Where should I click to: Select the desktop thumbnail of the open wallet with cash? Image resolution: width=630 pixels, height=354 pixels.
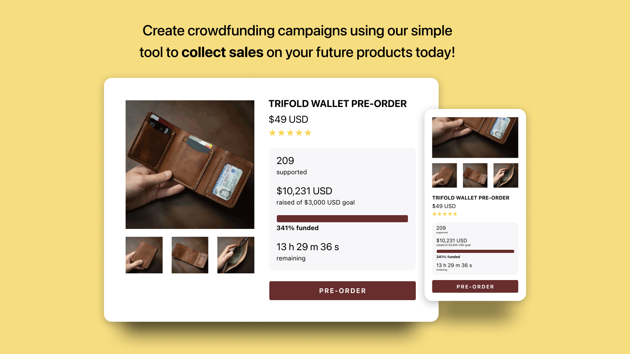click(236, 255)
